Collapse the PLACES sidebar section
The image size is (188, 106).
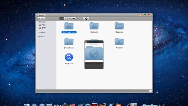click(x=38, y=37)
